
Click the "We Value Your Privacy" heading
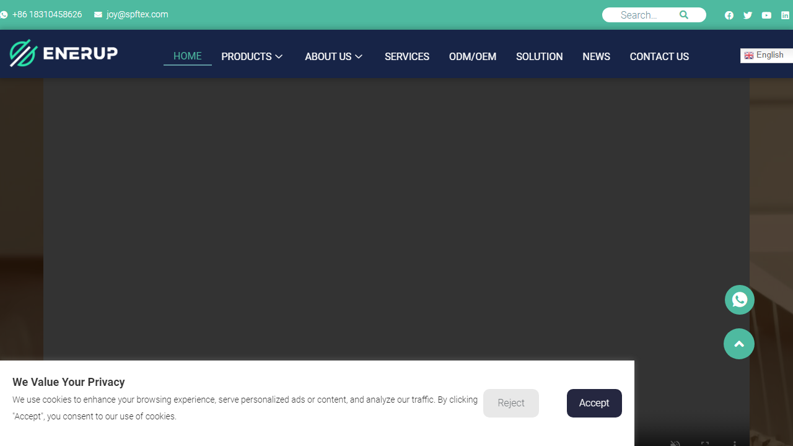69,382
